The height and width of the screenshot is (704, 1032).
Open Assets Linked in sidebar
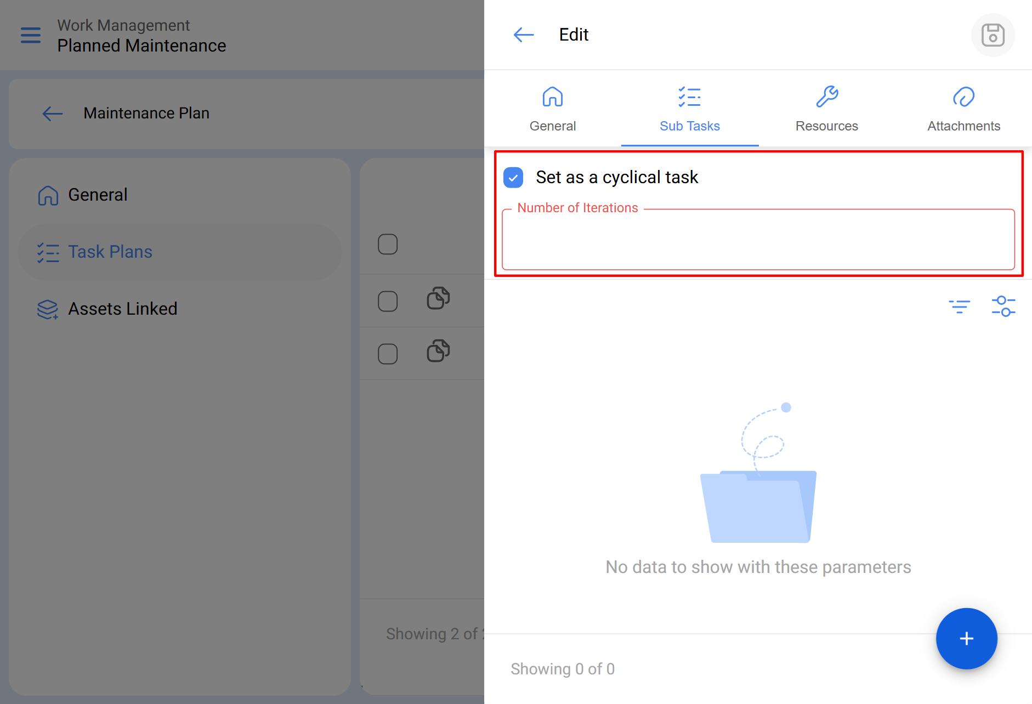tap(122, 309)
